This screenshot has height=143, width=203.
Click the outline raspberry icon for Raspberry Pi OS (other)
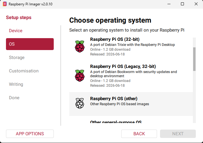[80, 103]
